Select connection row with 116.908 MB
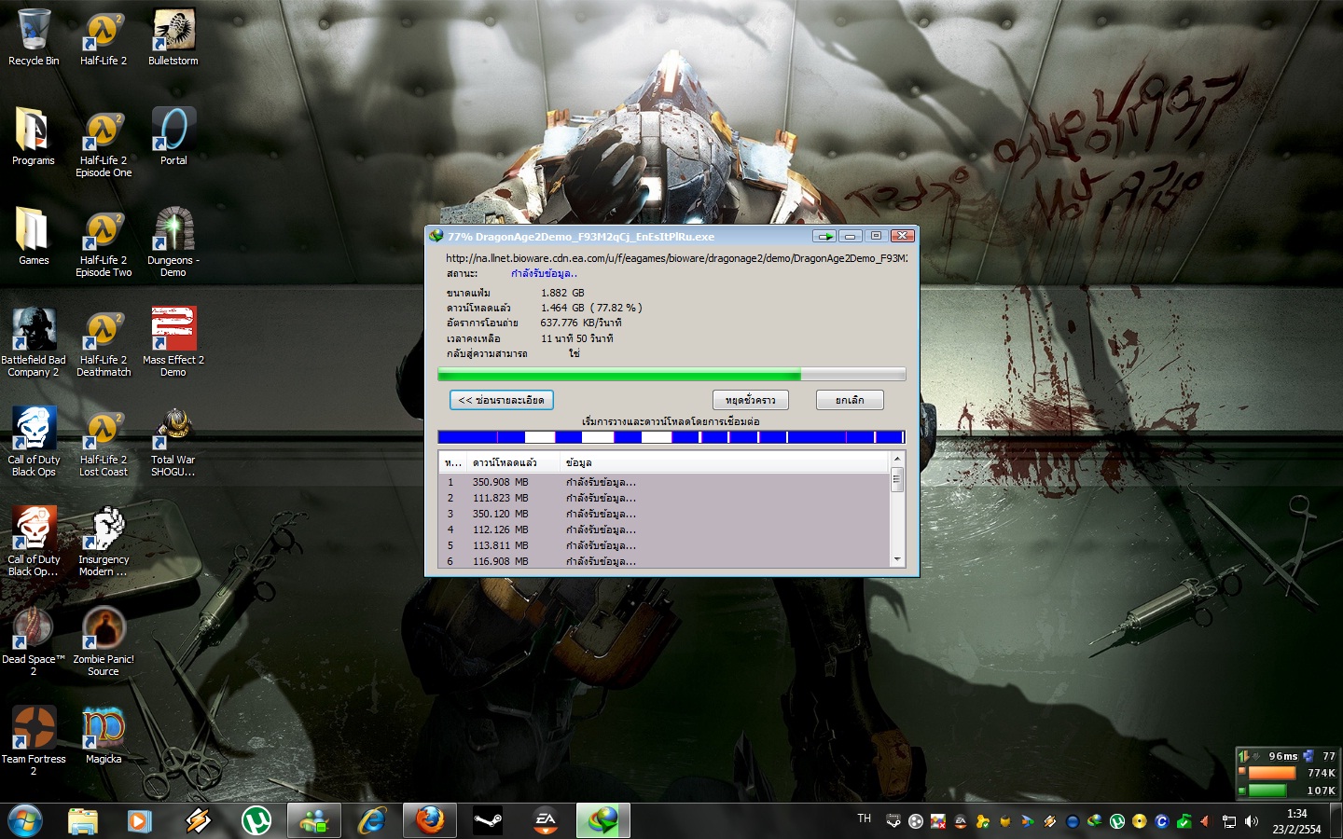The height and width of the screenshot is (839, 1343). point(664,561)
